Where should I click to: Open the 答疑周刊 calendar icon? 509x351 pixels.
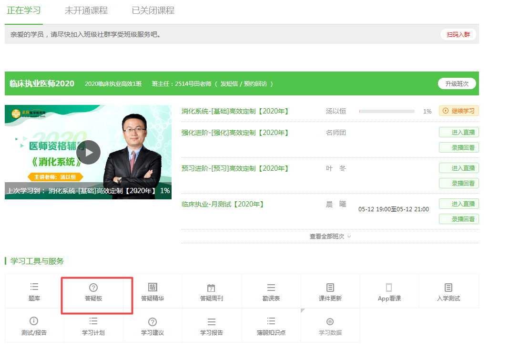tap(212, 288)
